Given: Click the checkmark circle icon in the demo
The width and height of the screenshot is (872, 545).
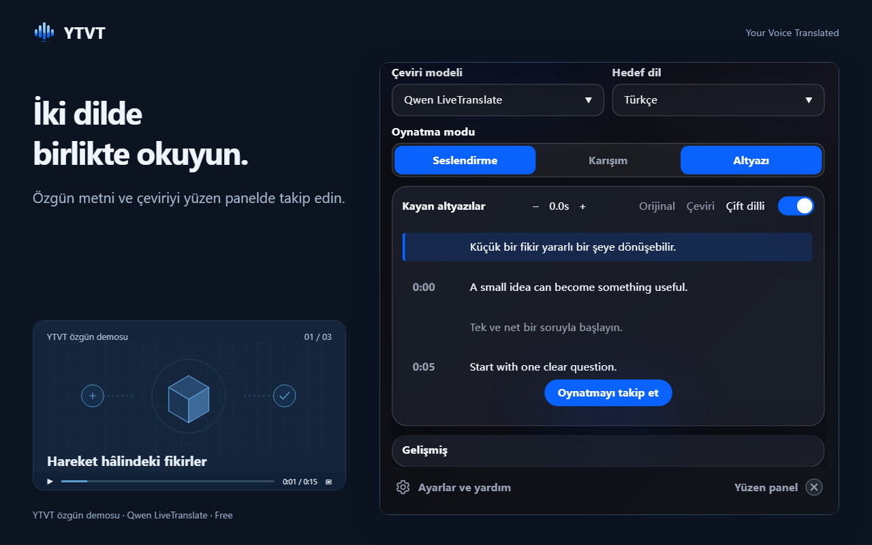Looking at the screenshot, I should coord(285,396).
